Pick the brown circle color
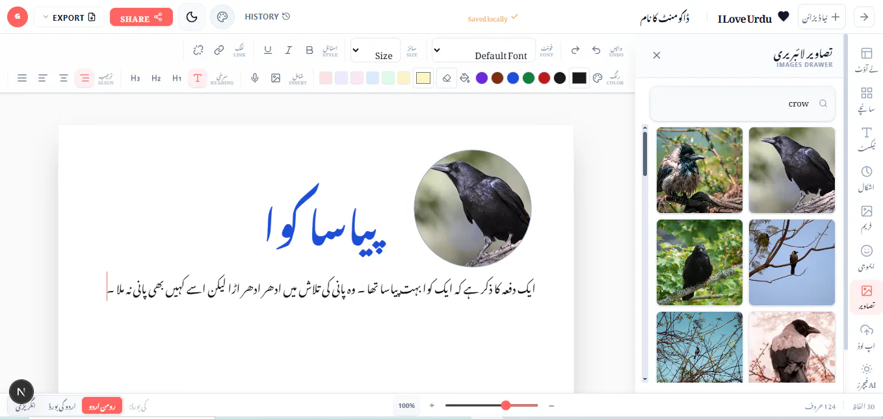Image resolution: width=883 pixels, height=419 pixels. click(497, 78)
